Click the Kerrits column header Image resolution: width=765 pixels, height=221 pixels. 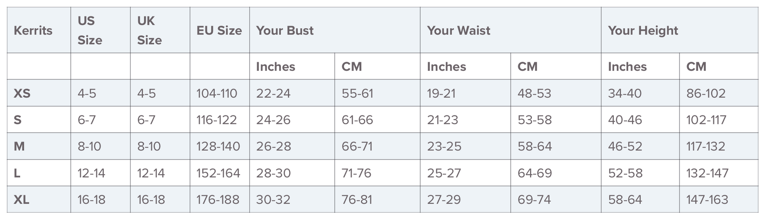[x=33, y=31]
